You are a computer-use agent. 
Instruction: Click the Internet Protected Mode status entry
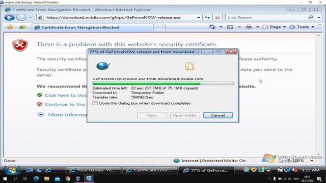click(209, 161)
